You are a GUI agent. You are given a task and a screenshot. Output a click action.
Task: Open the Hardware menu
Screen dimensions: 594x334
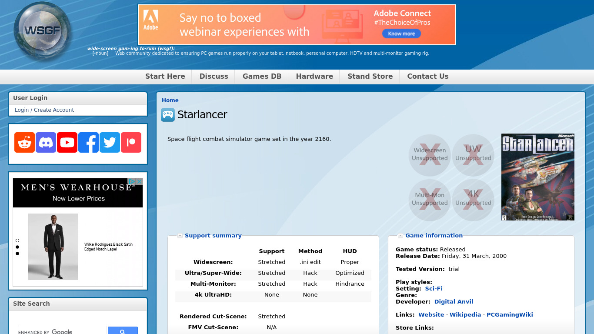[314, 77]
